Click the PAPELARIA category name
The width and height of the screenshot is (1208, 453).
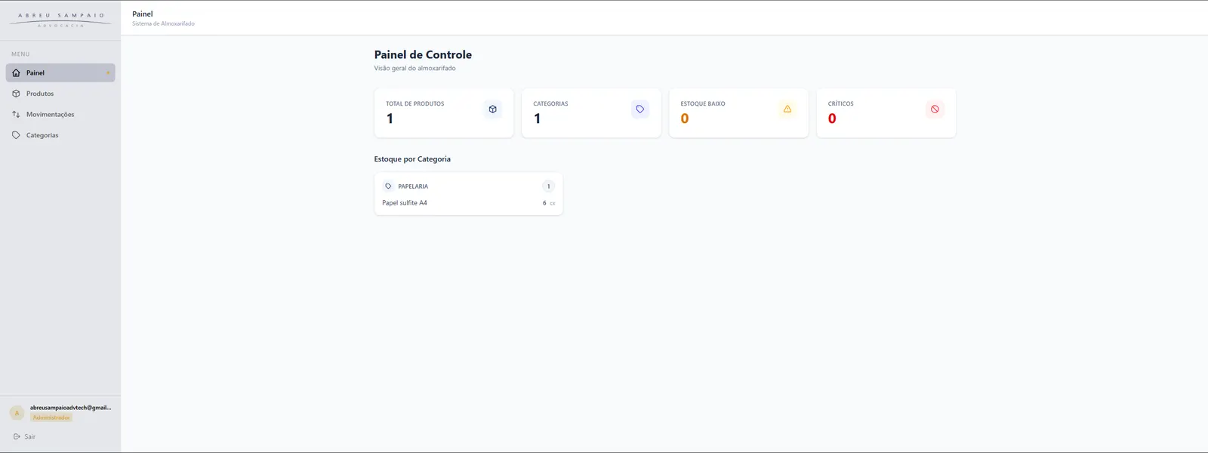413,186
